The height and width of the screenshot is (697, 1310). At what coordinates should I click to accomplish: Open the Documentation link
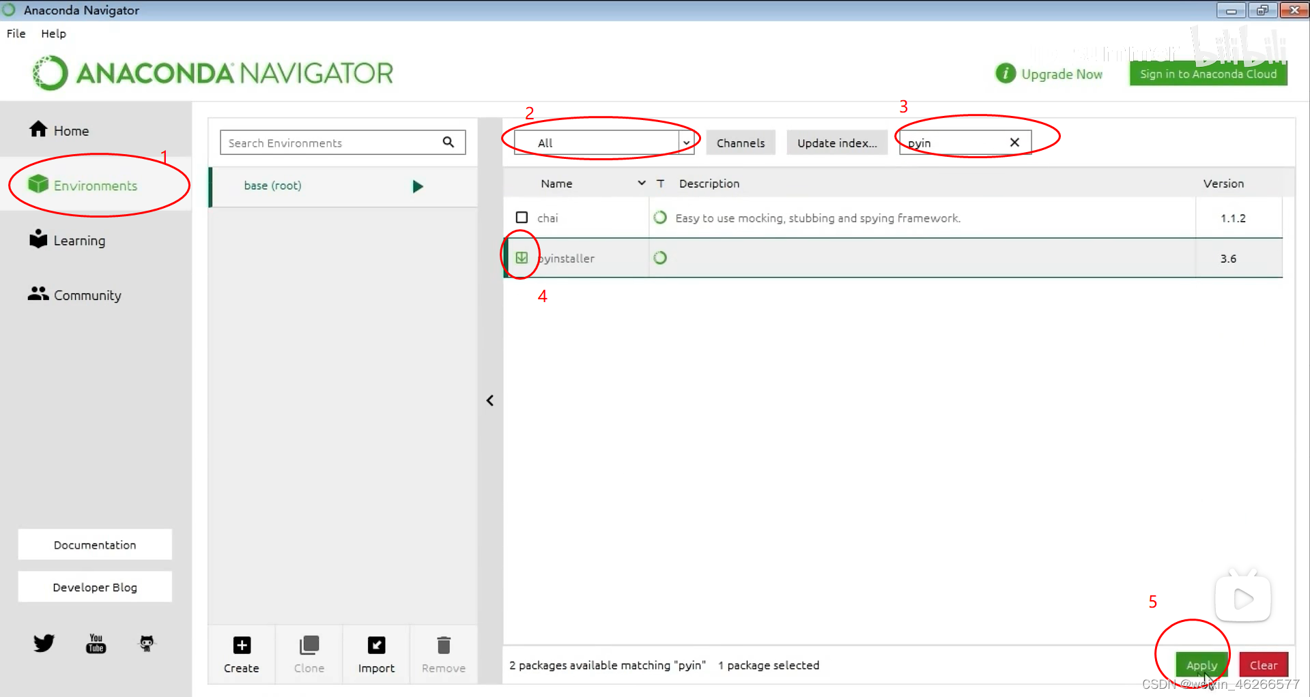coord(95,545)
